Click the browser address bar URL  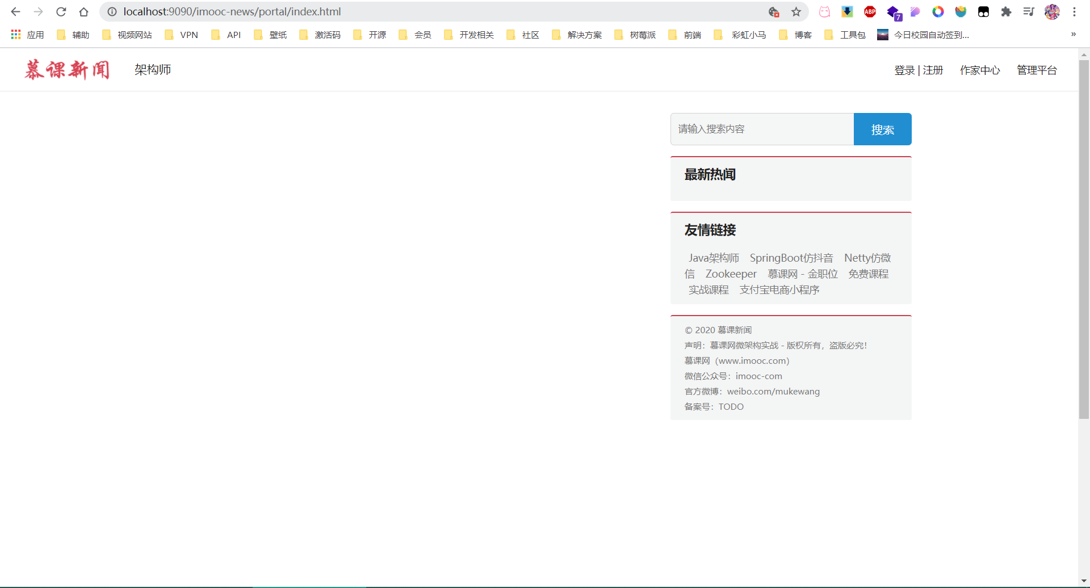tap(232, 11)
